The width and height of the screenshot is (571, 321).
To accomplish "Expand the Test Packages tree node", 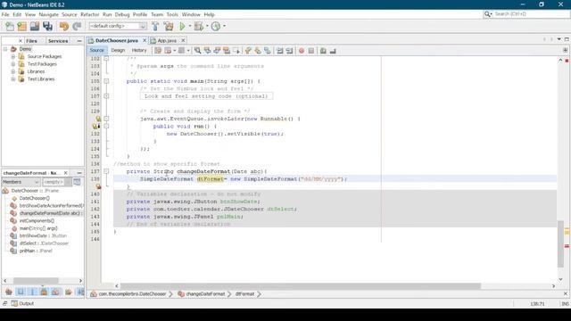I will point(13,64).
